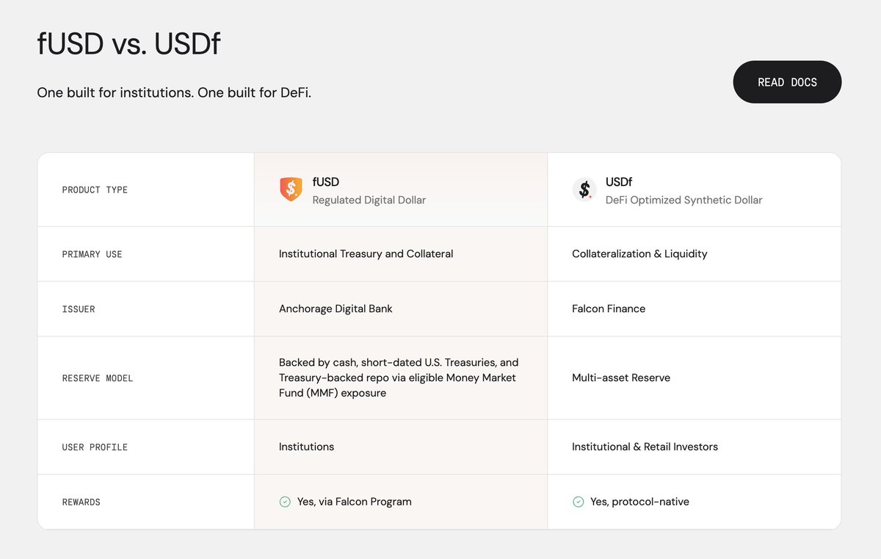Click the RESERVE MODEL row label
This screenshot has height=559, width=881.
click(98, 378)
